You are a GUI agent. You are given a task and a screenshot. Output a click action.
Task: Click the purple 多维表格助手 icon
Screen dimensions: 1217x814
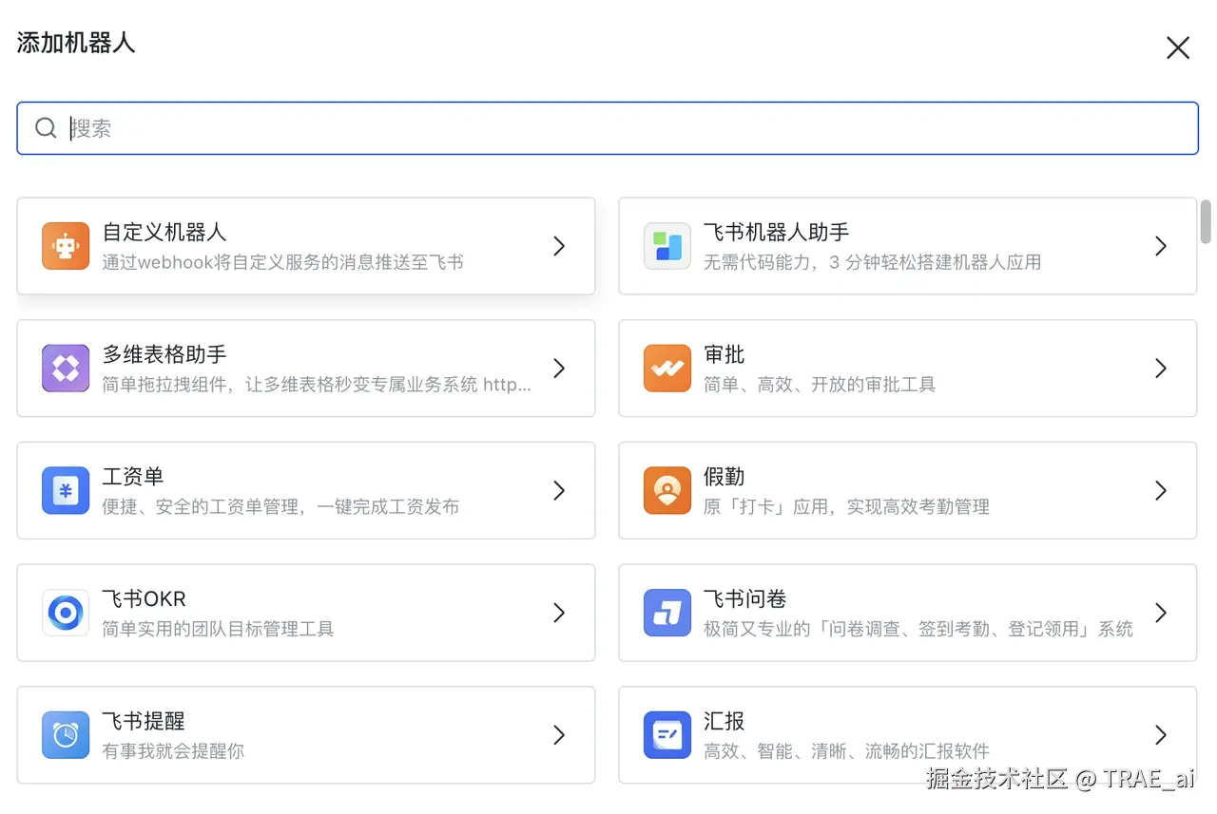coord(66,369)
